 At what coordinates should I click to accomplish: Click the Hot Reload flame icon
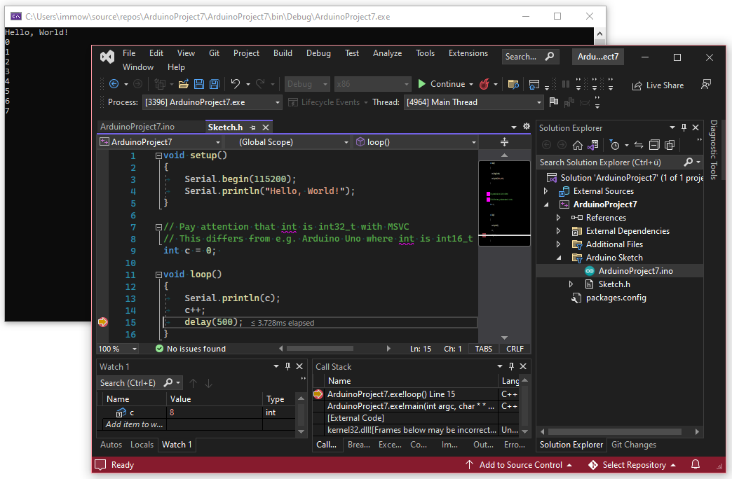[484, 84]
